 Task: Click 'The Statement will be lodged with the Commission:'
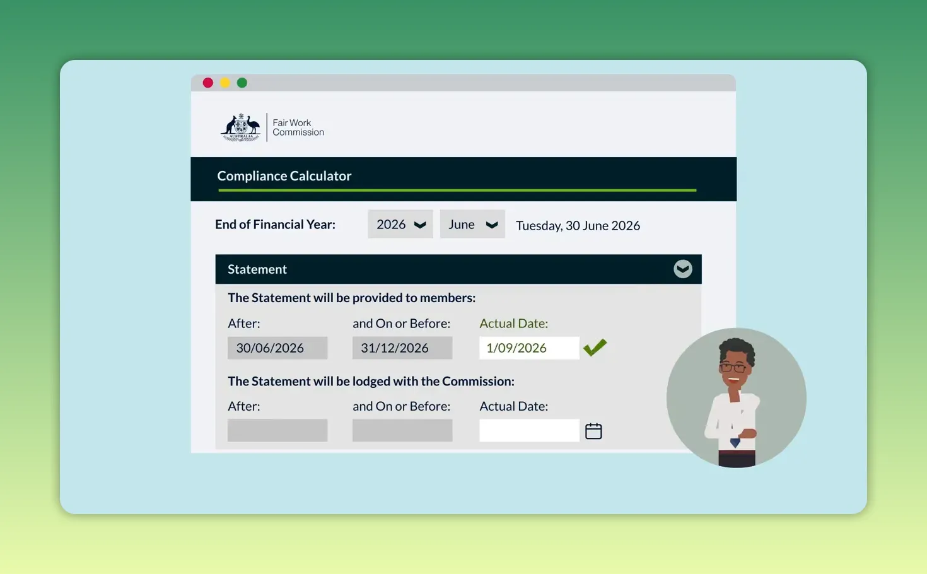[x=371, y=381]
